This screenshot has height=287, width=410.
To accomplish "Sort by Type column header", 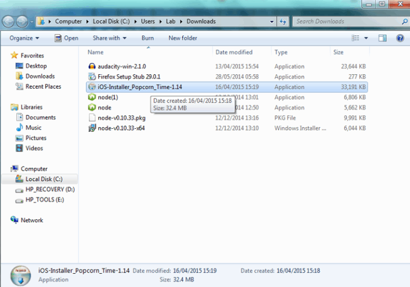I will pyautogui.click(x=281, y=52).
